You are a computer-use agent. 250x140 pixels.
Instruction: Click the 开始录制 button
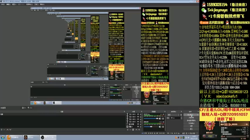pyautogui.click(x=191, y=118)
